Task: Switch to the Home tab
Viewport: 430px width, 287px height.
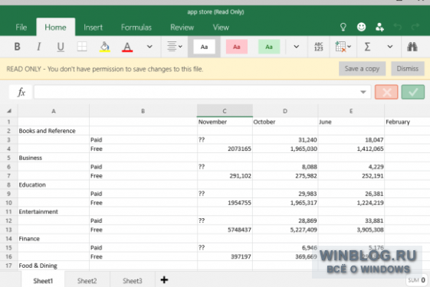Action: click(55, 28)
